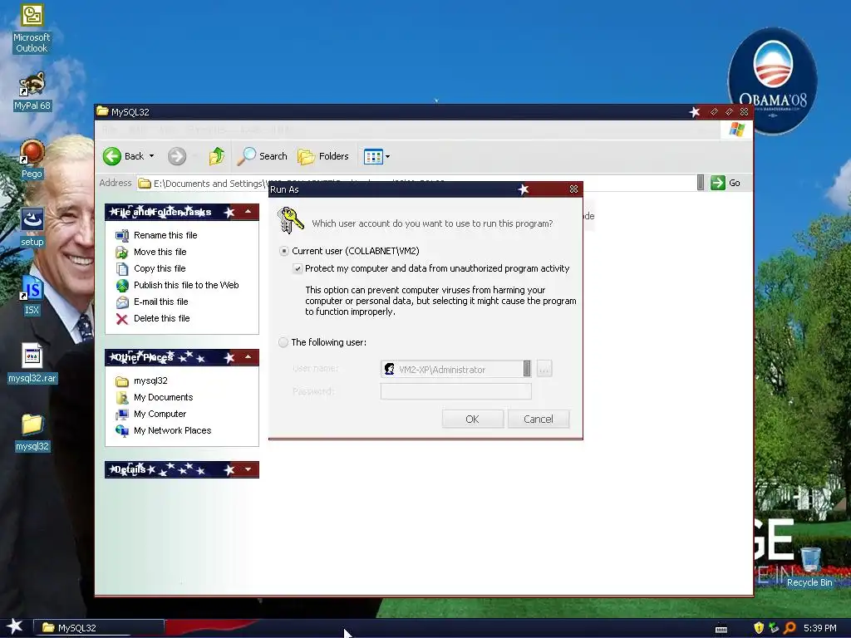This screenshot has width=851, height=638.
Task: Click the Rename this file icon
Action: click(122, 235)
